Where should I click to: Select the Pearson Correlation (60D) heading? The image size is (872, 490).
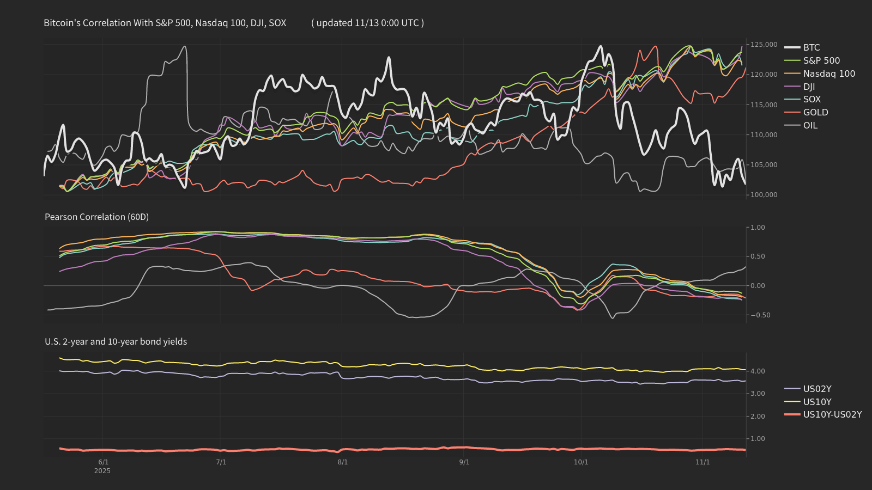pos(96,217)
